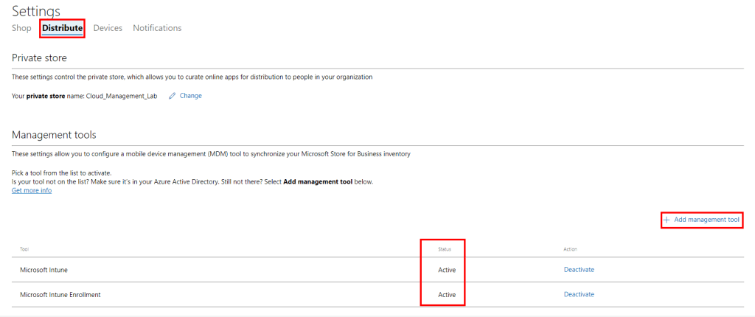Click the Change link for private store name
755x317 pixels.
pyautogui.click(x=190, y=96)
